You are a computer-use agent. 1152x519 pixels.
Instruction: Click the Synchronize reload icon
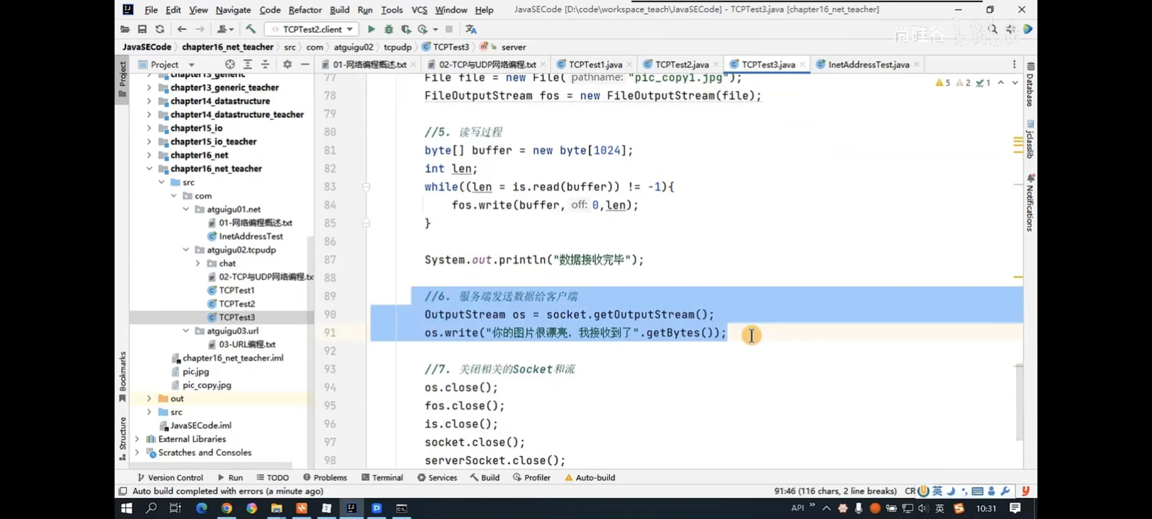[160, 29]
